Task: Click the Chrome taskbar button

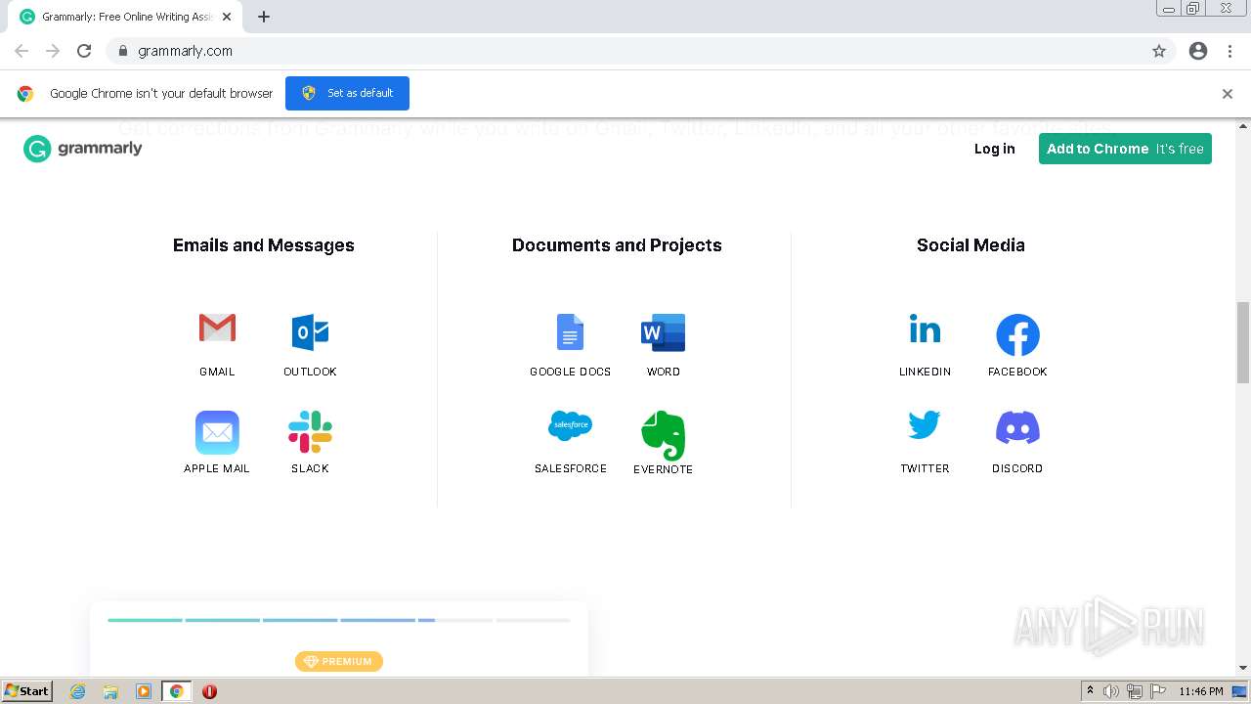Action: tap(176, 691)
